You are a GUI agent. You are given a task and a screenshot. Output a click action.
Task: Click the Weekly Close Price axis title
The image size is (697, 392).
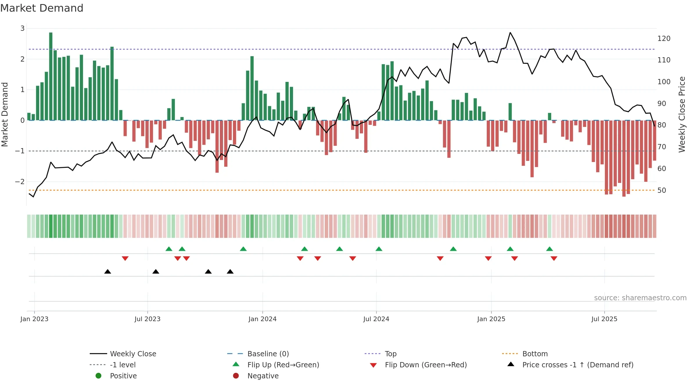[x=682, y=114]
